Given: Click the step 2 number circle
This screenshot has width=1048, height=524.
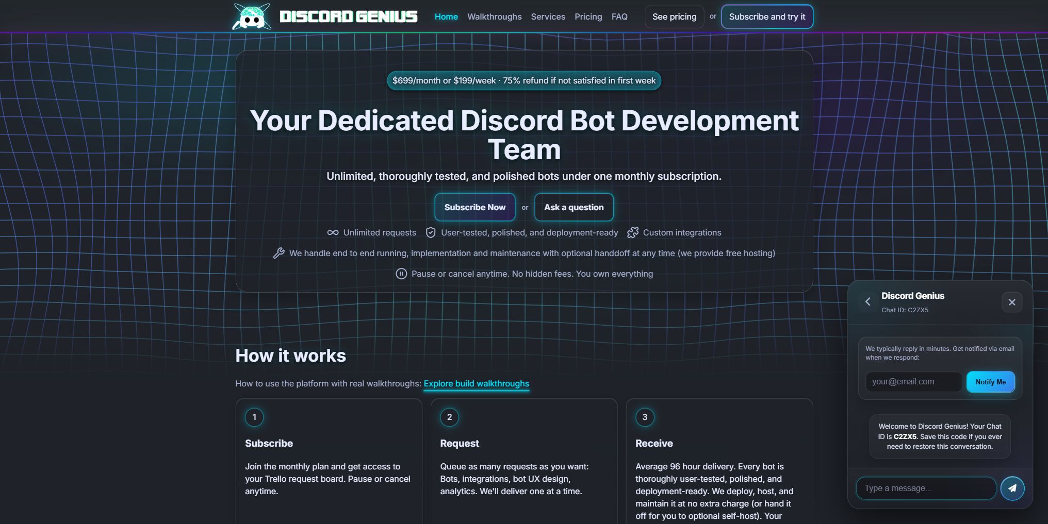Looking at the screenshot, I should (x=449, y=417).
